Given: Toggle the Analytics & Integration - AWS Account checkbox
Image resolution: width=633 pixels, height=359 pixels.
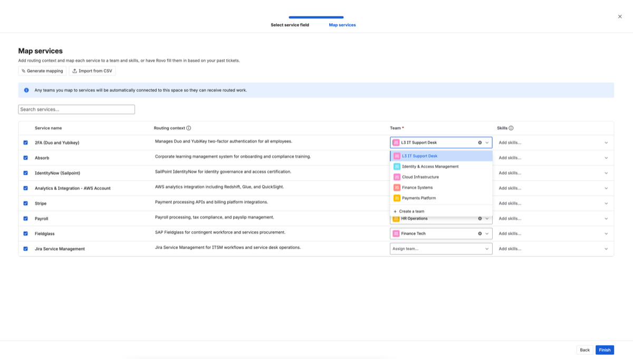Looking at the screenshot, I should tap(25, 188).
